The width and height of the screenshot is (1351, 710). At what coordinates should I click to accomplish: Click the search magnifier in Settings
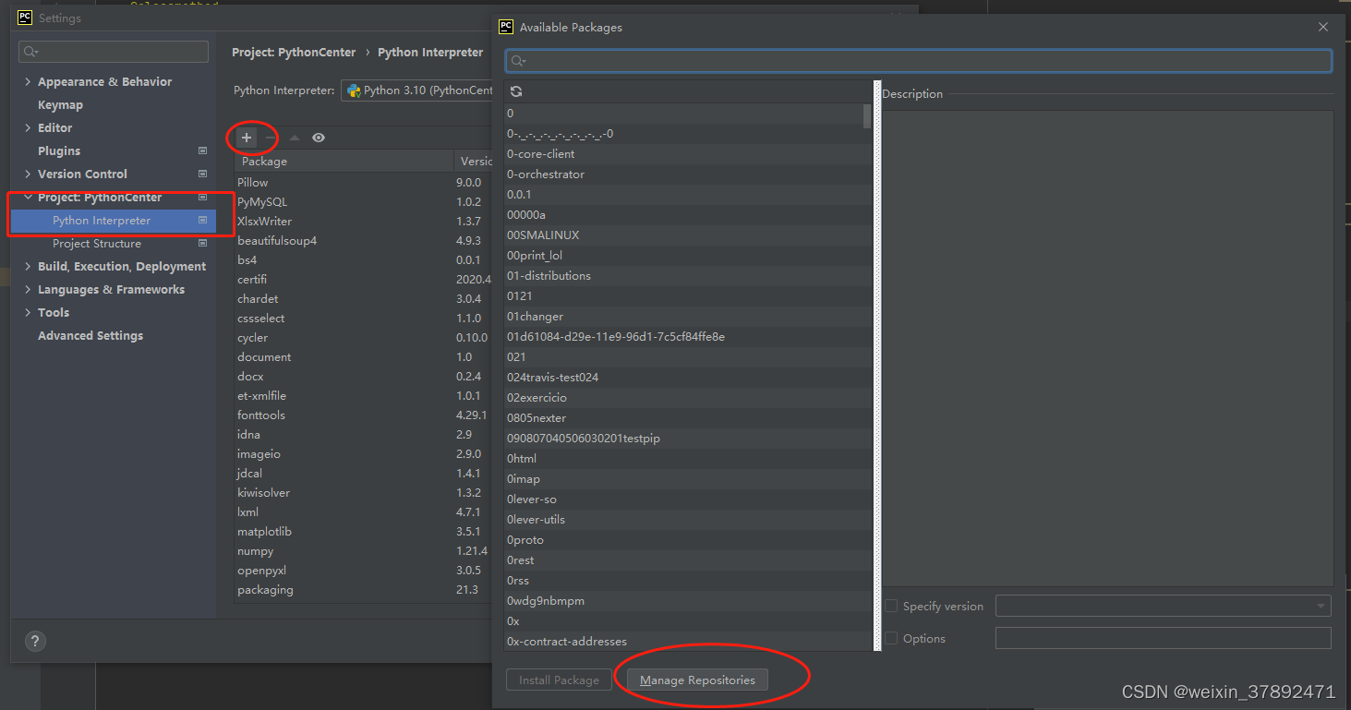(30, 52)
